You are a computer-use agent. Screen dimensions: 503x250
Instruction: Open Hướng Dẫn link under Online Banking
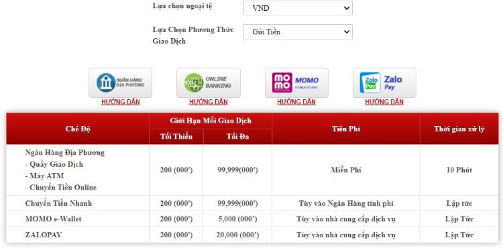coord(208,102)
